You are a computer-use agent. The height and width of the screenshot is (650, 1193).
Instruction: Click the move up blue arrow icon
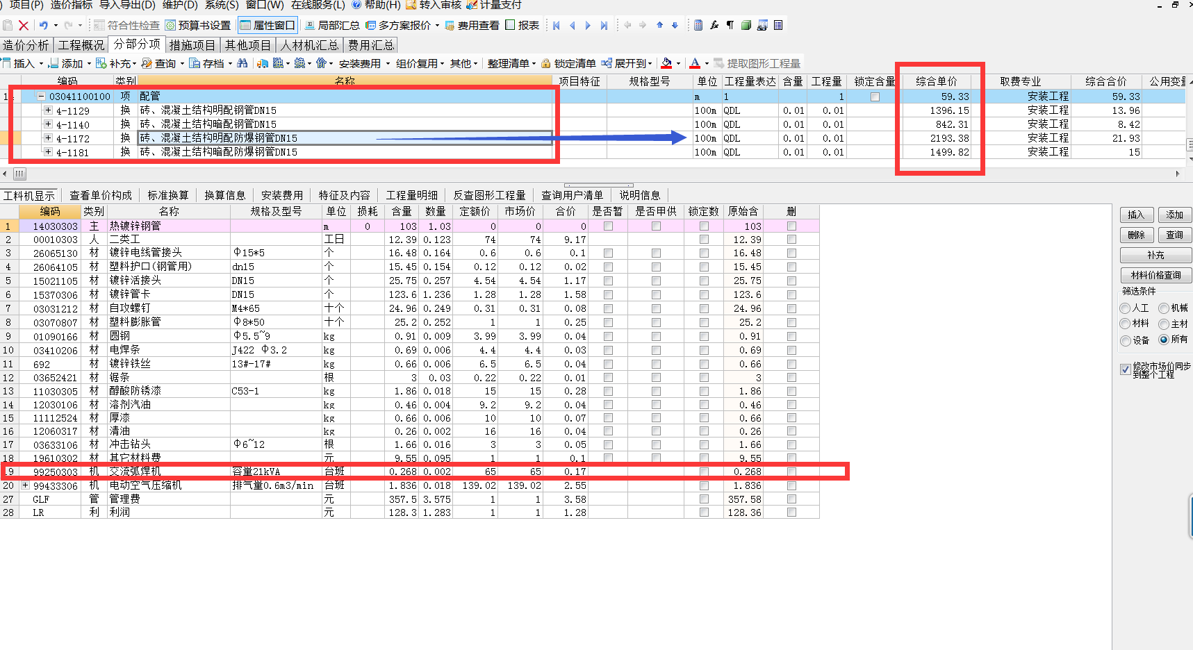click(659, 25)
